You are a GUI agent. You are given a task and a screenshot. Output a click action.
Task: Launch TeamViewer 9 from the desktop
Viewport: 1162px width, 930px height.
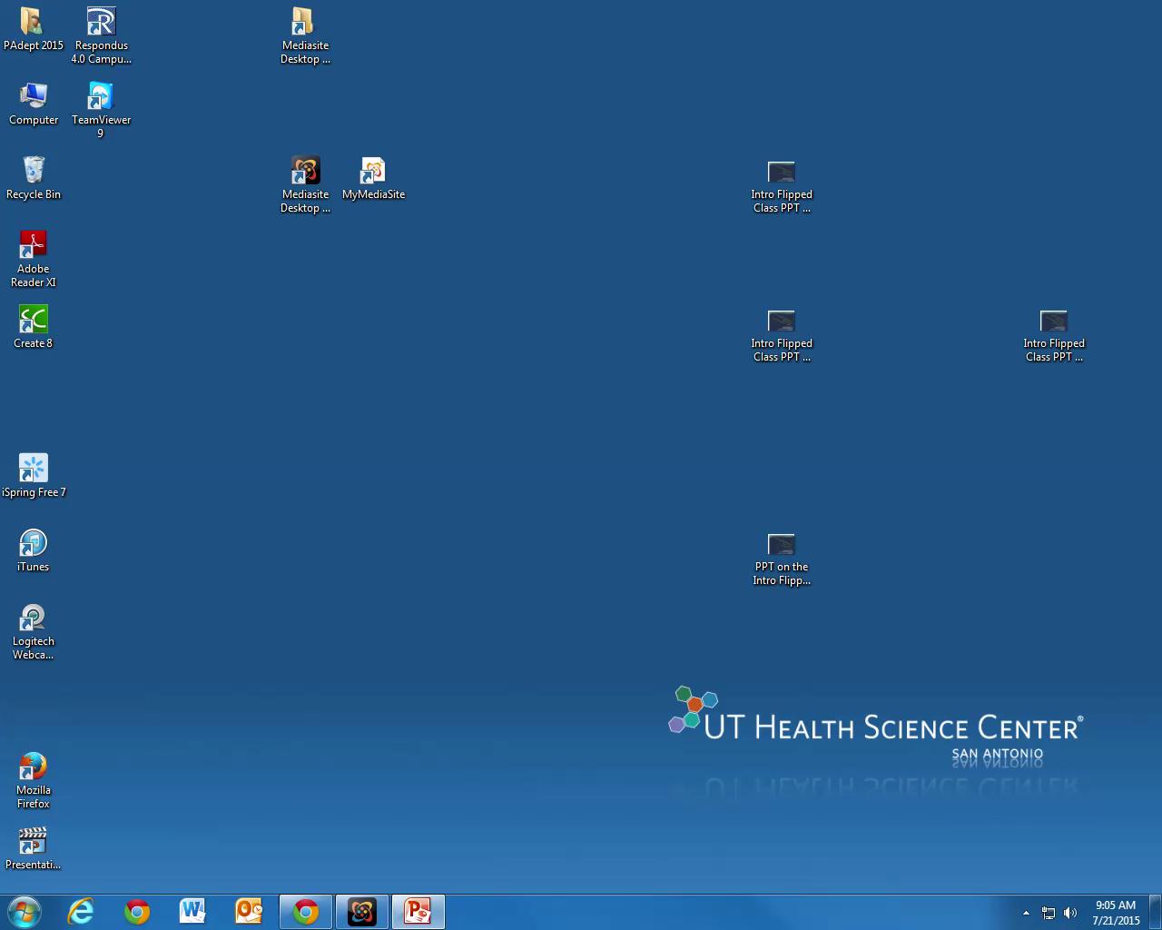101,97
